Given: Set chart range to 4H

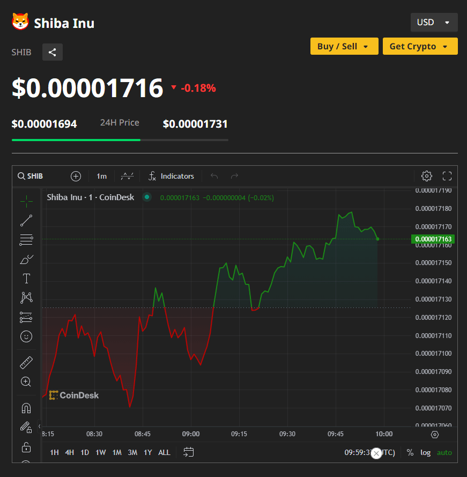Looking at the screenshot, I should [69, 452].
